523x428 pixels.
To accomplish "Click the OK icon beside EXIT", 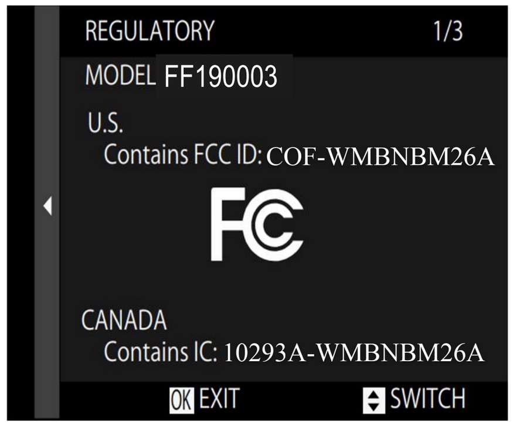I will (181, 400).
